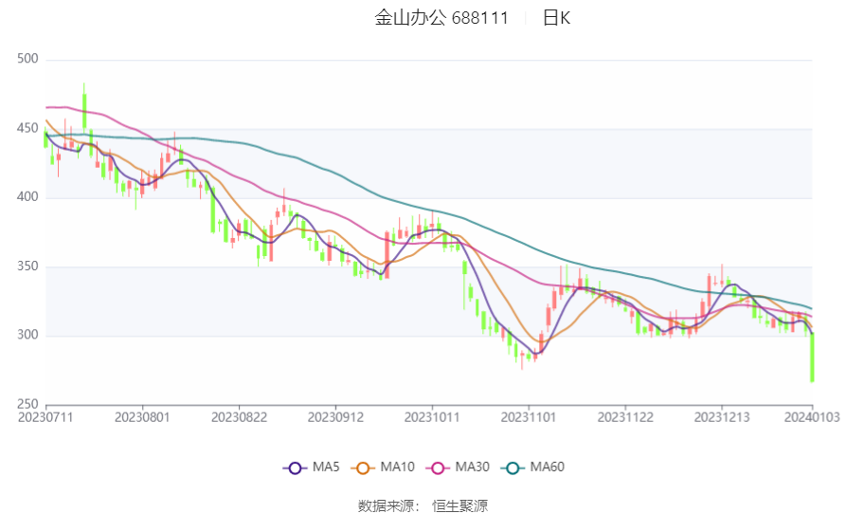Image resolution: width=846 pixels, height=514 pixels.
Task: Toggle the MA30 legend series
Action: tap(458, 468)
